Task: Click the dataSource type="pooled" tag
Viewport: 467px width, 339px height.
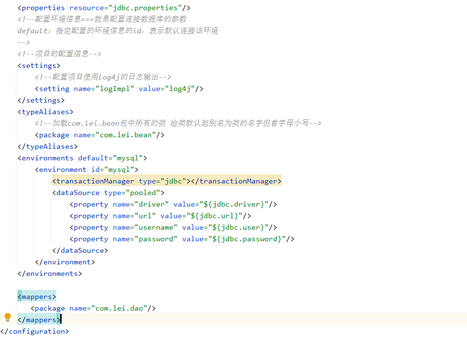Action: click(108, 193)
